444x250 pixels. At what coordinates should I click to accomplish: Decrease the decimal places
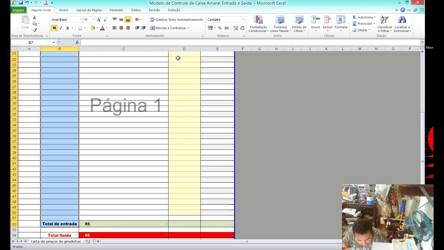tap(242, 28)
